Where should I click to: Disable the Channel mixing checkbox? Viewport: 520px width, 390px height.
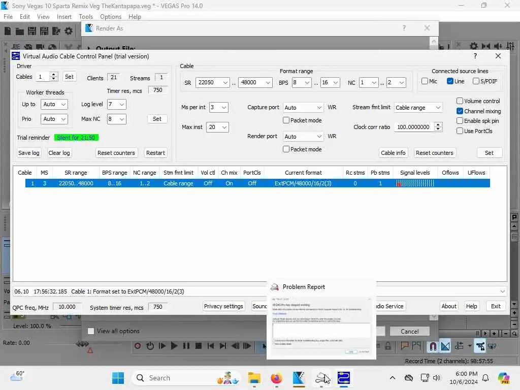(x=460, y=111)
